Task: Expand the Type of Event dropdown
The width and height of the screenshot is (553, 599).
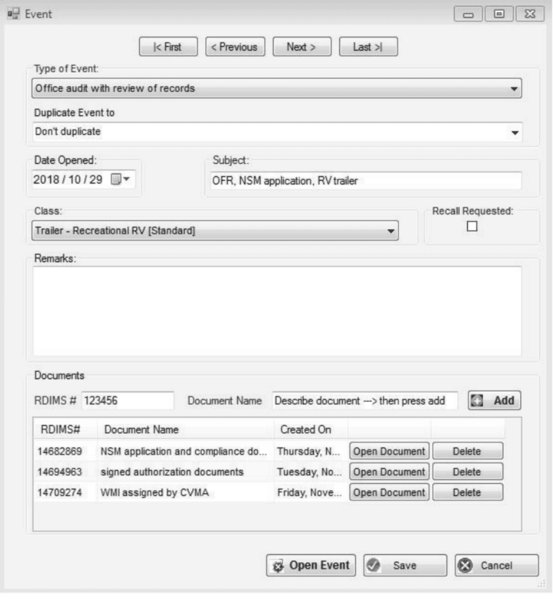Action: click(x=513, y=89)
